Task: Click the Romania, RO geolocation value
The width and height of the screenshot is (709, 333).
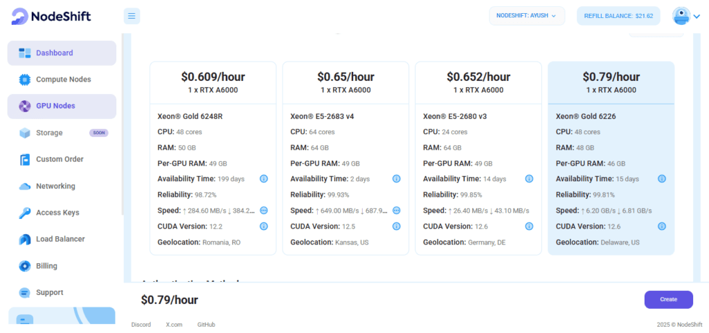Action: pos(221,242)
